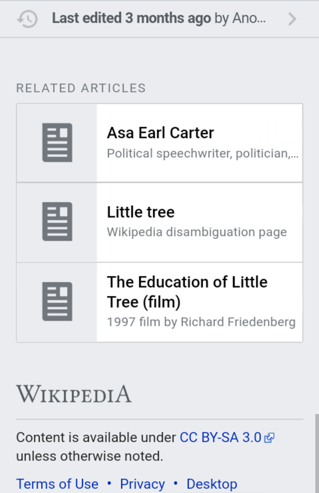Click the 1997 film by Richard Friedenberg description
319x493 pixels.
pyautogui.click(x=201, y=322)
